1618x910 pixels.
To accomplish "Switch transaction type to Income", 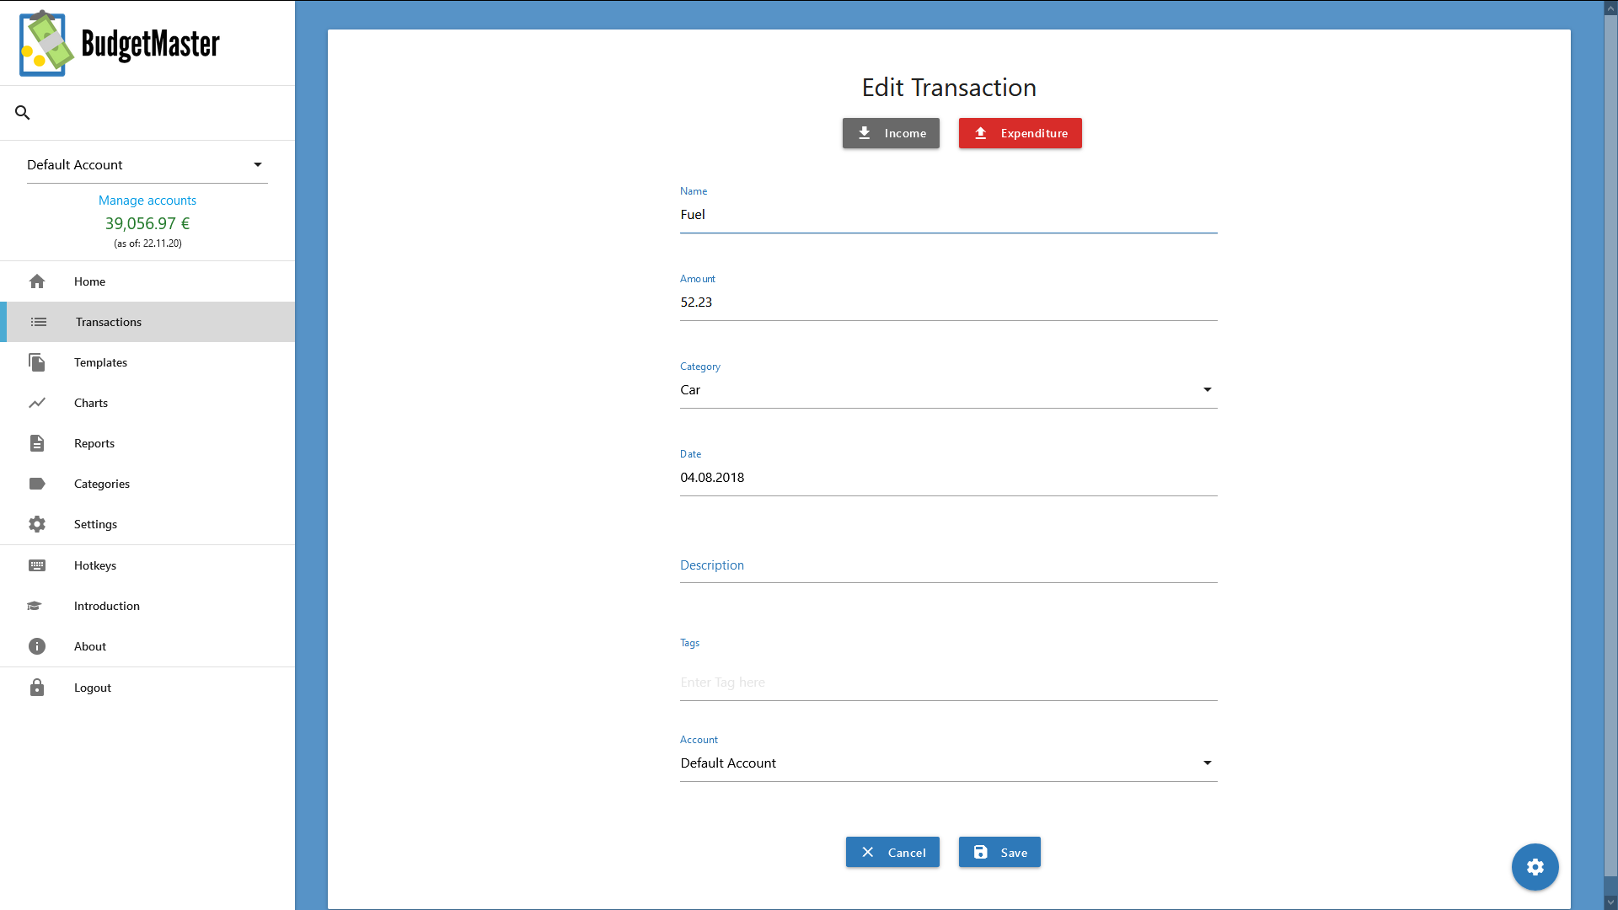I will 891,133.
